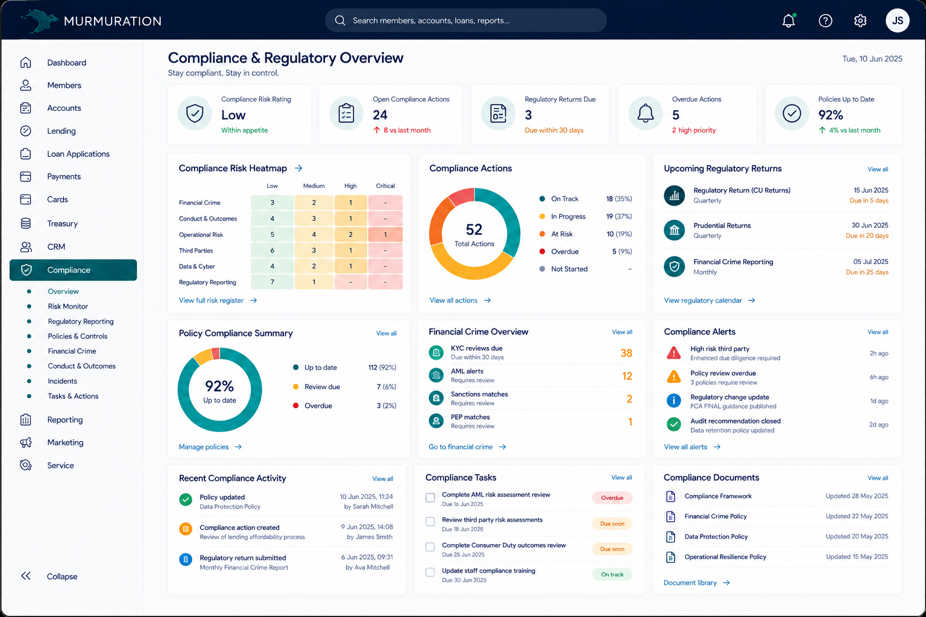Click Operational Resilience Policy document name
Viewport: 926px width, 617px height.
tap(725, 557)
